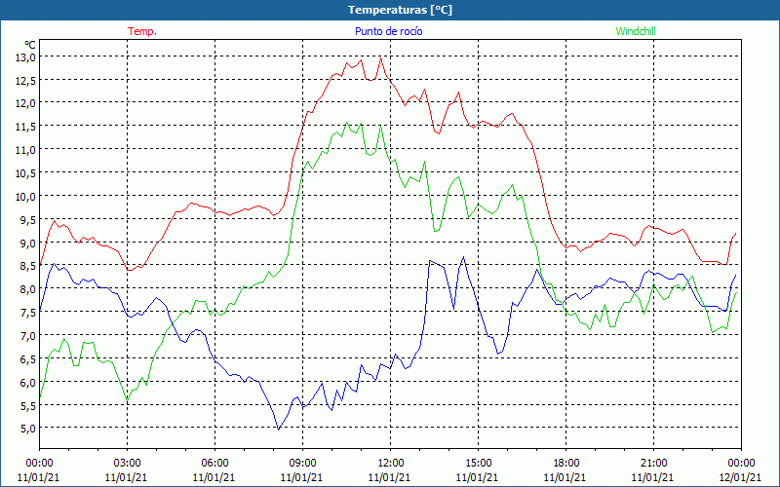Image resolution: width=780 pixels, height=487 pixels.
Task: Select the blue 'Punto de rocío' legend label
Action: coord(388,31)
